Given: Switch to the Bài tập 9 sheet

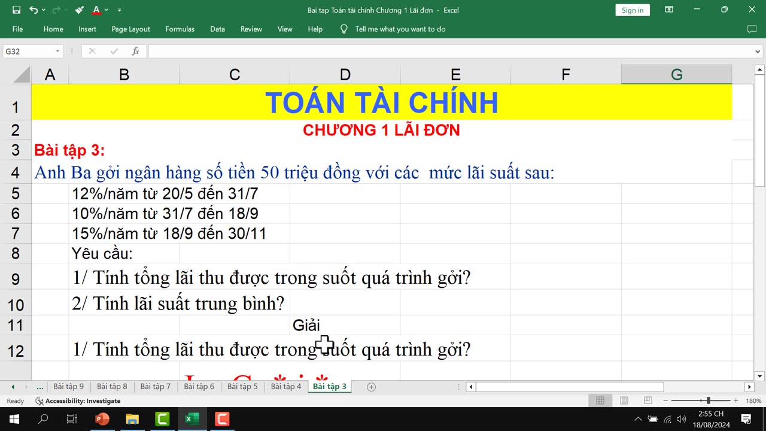Looking at the screenshot, I should tap(69, 387).
